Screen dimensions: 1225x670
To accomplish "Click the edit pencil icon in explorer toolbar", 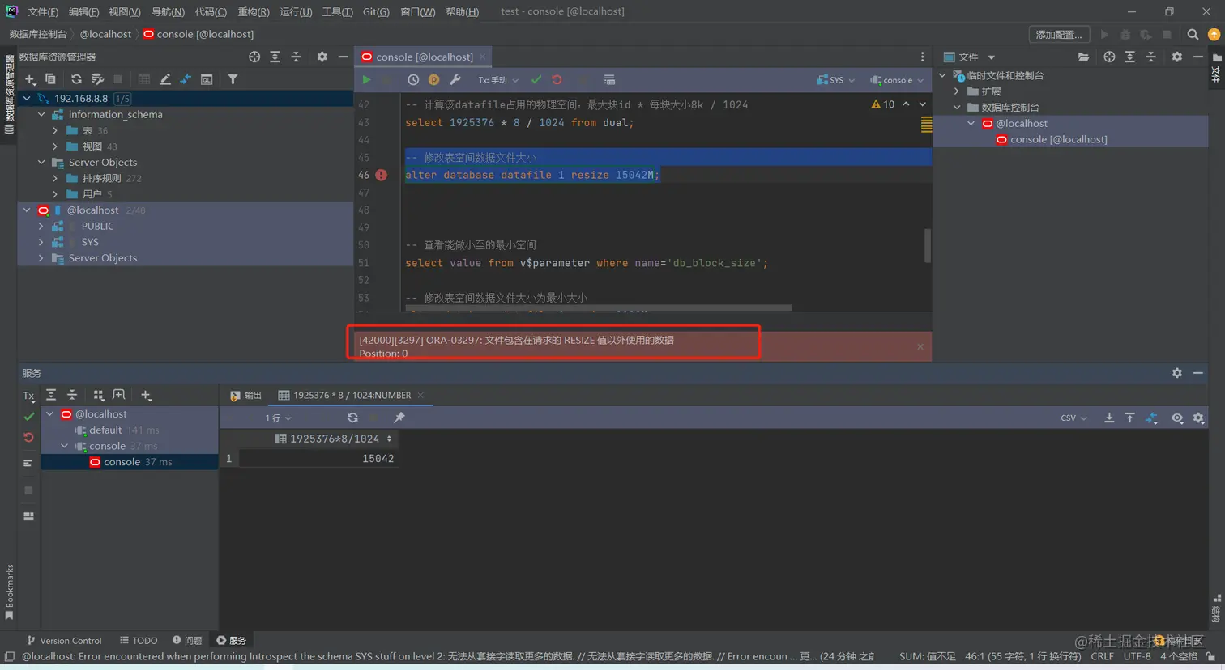I will [165, 79].
